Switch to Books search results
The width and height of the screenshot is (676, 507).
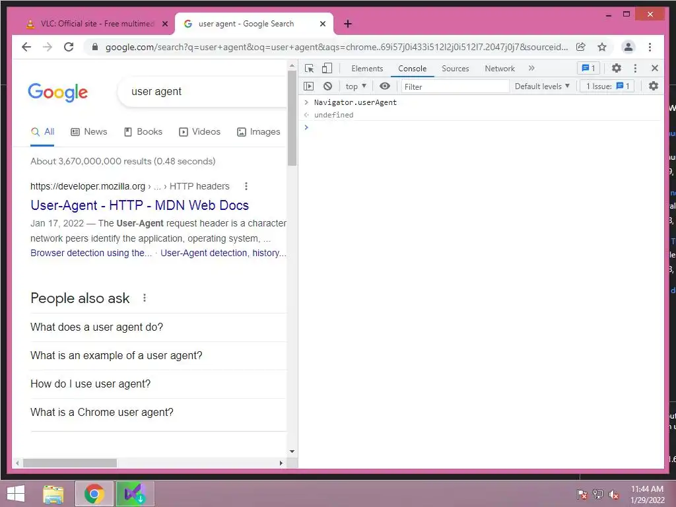click(143, 132)
